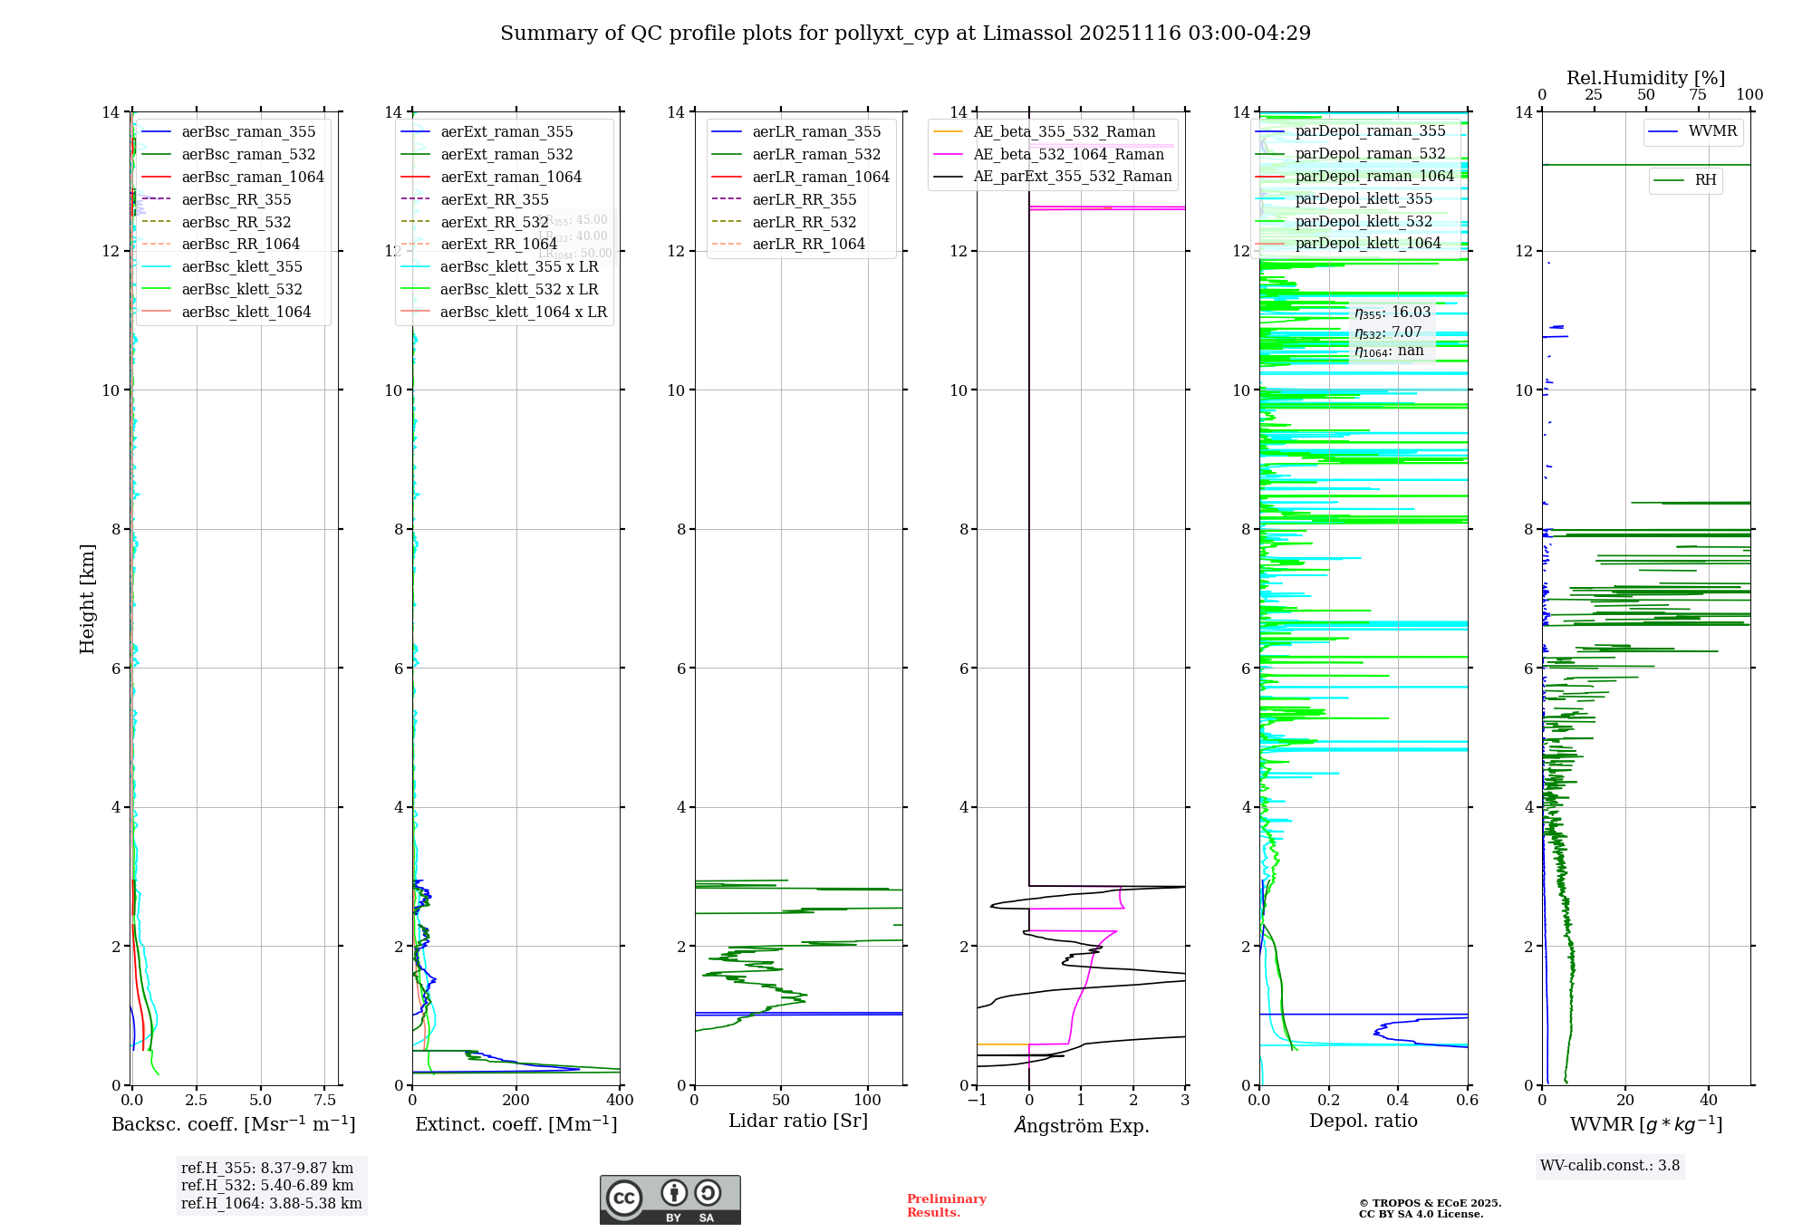Click the Backsc. coeff. axis label
The image size is (1812, 1232).
coord(234,1124)
